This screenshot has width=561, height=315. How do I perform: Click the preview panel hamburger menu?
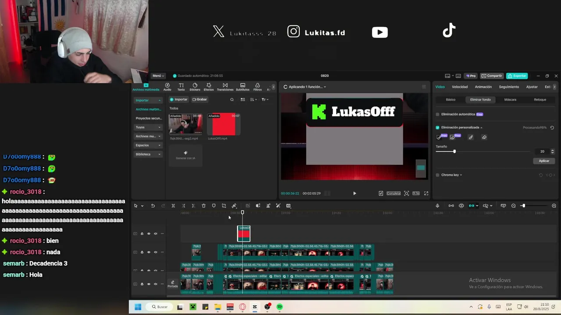point(424,87)
